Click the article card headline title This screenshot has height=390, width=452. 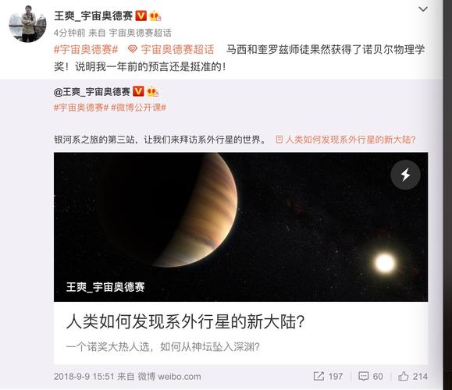tap(185, 321)
